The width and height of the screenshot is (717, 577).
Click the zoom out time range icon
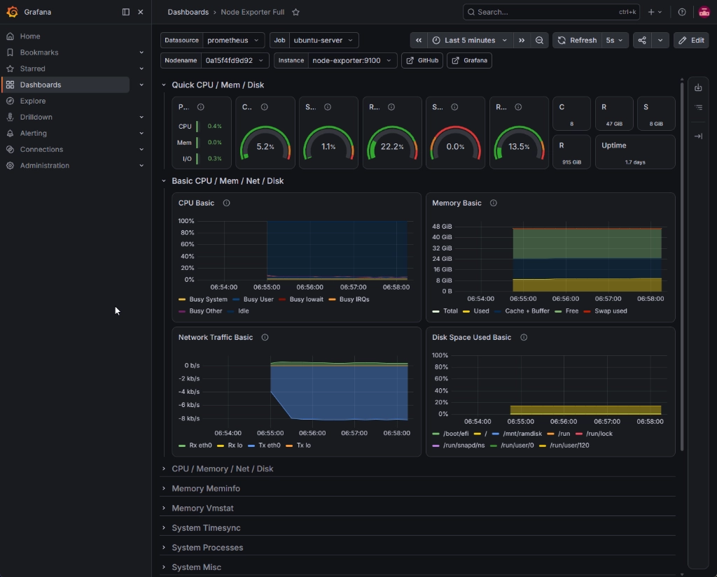click(540, 40)
